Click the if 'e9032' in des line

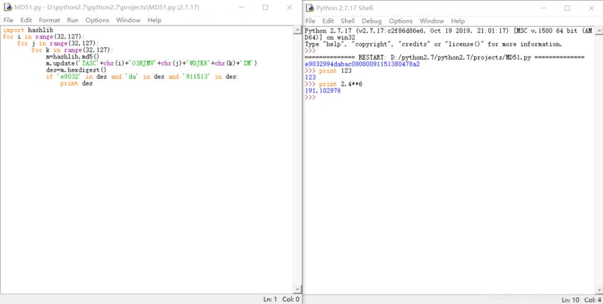142,77
